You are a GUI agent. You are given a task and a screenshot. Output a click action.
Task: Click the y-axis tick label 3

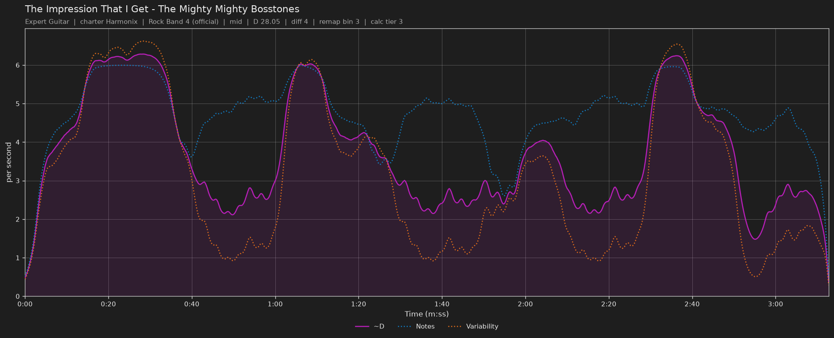click(x=18, y=181)
